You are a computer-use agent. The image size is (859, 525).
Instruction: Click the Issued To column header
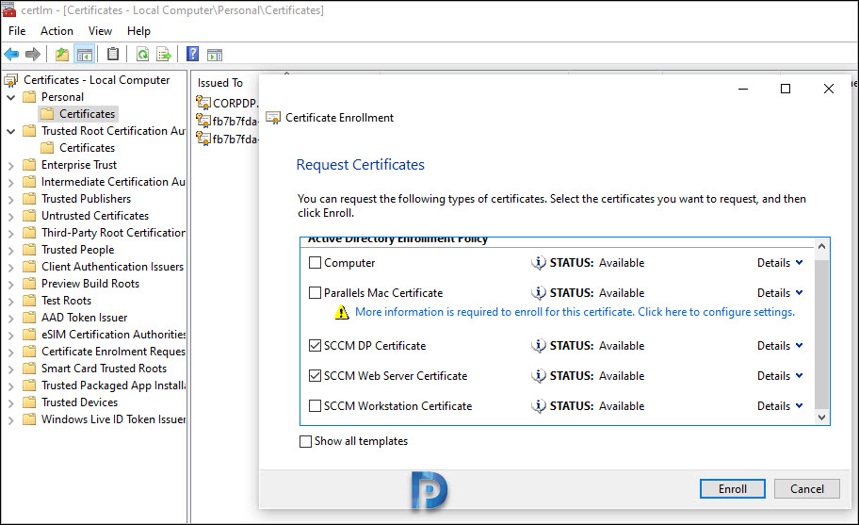point(220,83)
